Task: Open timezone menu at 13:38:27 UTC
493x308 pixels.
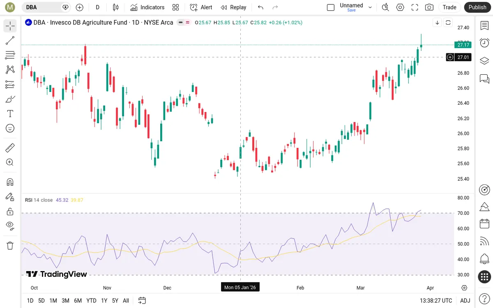Action: pos(436,301)
